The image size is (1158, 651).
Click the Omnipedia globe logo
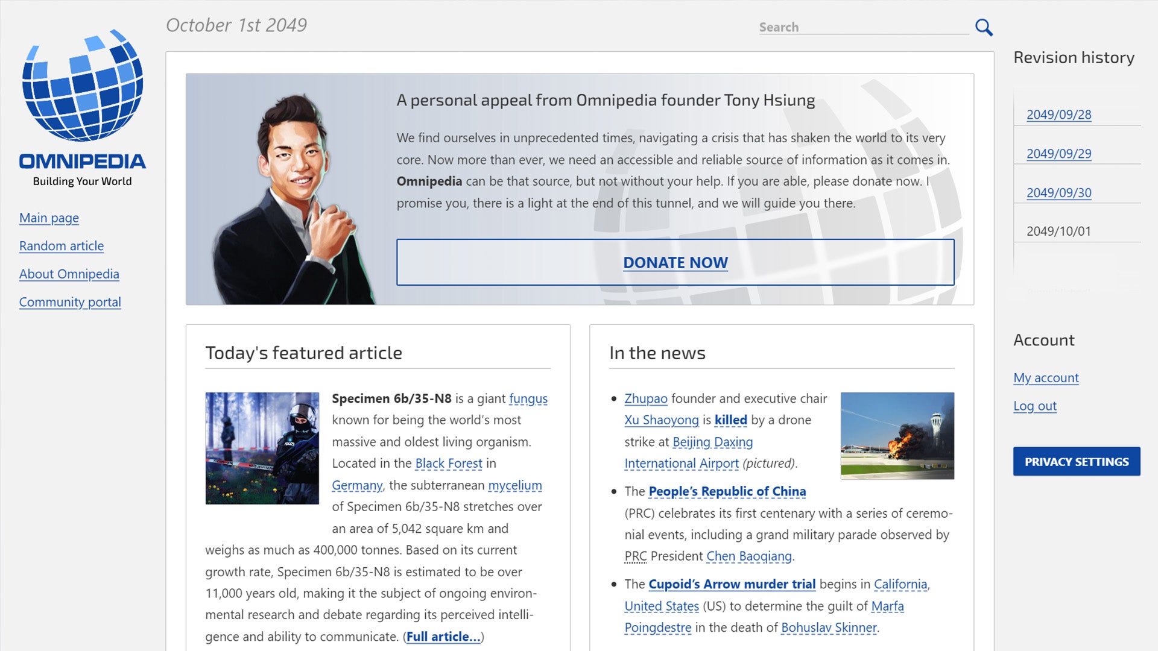tap(82, 96)
